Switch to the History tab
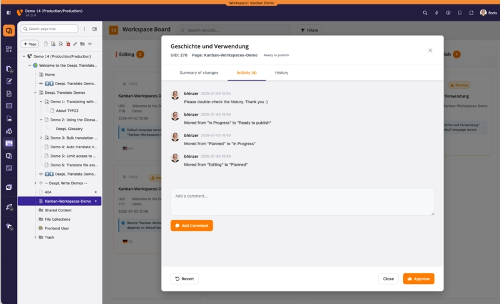This screenshot has width=500, height=304. coord(282,73)
